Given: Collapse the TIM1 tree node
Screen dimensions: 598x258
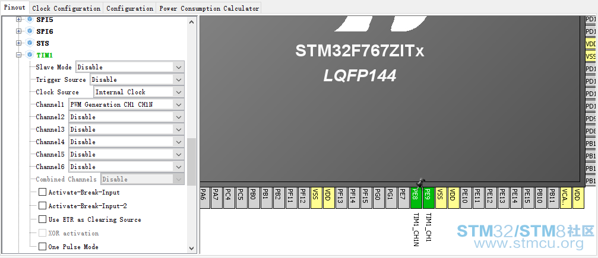Looking at the screenshot, I should [18, 55].
